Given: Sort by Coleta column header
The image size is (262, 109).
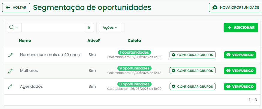Looking at the screenshot, I should tap(134, 40).
